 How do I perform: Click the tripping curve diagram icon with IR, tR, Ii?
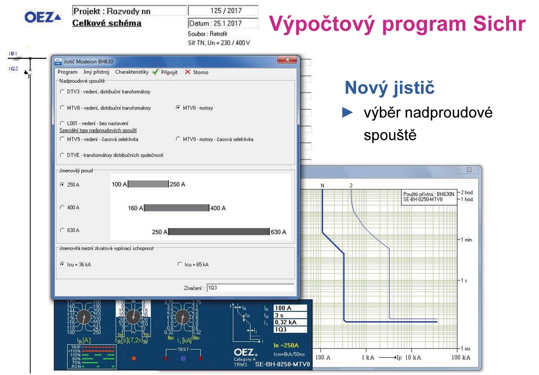pos(246,323)
